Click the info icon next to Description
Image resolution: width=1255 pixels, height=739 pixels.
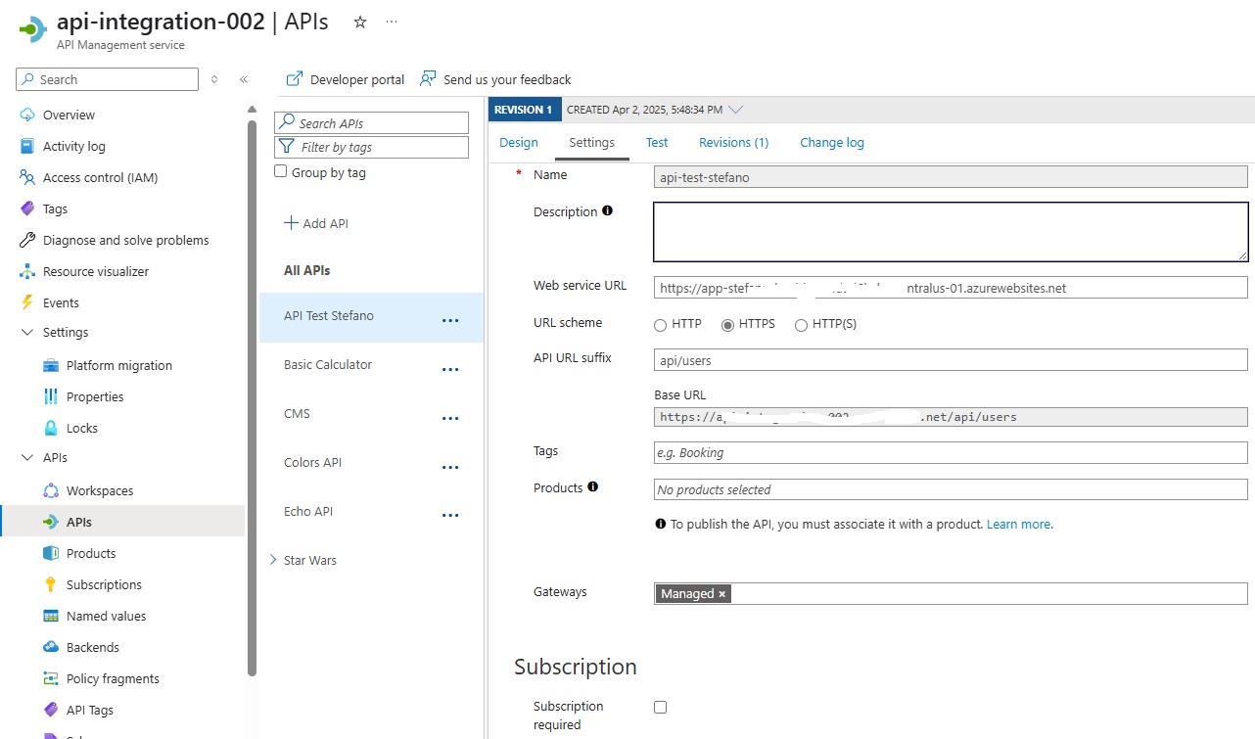click(x=608, y=210)
